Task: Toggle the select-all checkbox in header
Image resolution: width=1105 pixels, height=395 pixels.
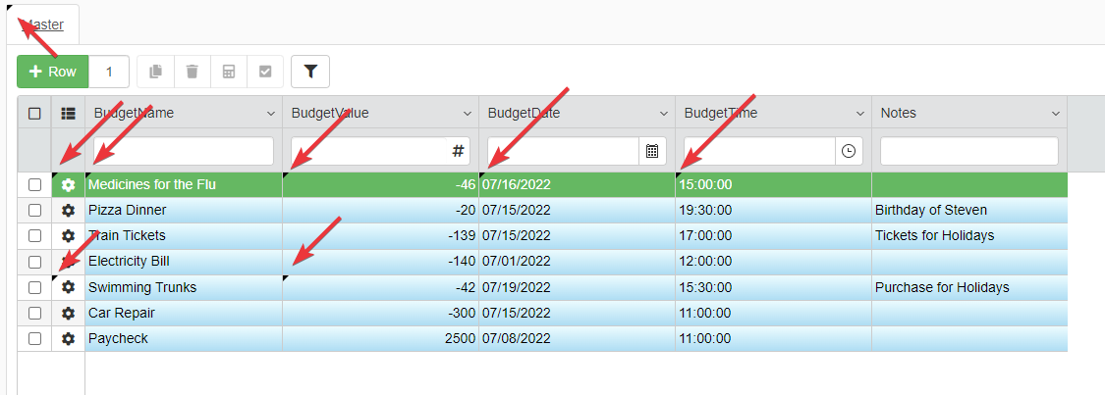Action: tap(34, 113)
